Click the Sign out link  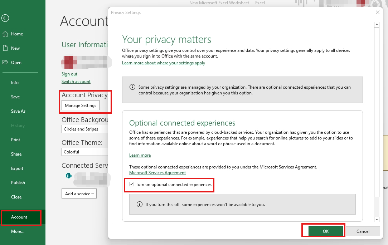click(x=69, y=74)
